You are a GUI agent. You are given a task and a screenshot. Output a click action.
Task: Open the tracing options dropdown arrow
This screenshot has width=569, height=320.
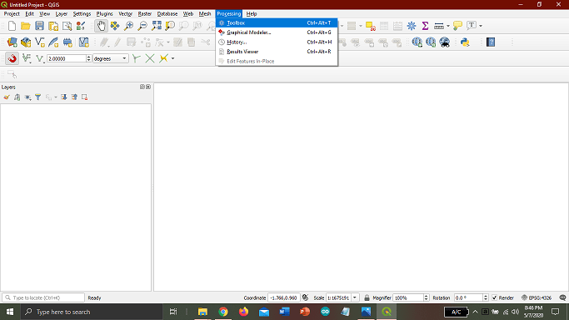(172, 58)
